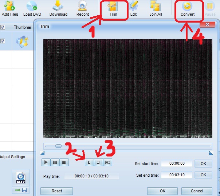The height and width of the screenshot is (196, 220).
Task: Play the preview in Trim dialog
Action: (x=46, y=162)
